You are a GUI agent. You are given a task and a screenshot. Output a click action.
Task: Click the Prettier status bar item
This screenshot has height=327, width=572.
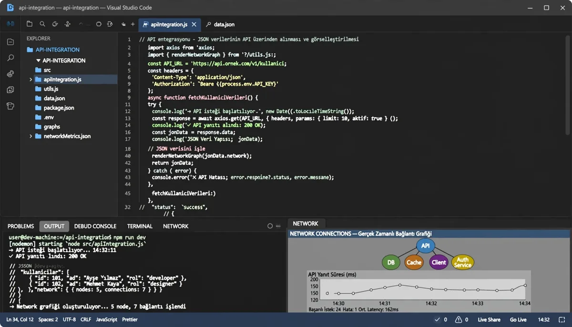130,320
